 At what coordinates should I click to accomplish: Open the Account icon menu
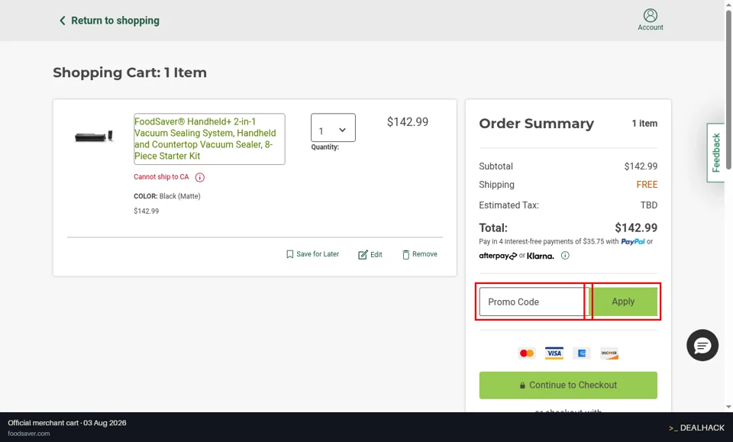[x=651, y=20]
